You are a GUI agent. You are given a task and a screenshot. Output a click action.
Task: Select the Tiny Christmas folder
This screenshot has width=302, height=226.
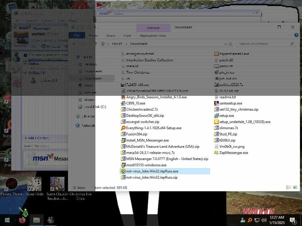[135, 72]
